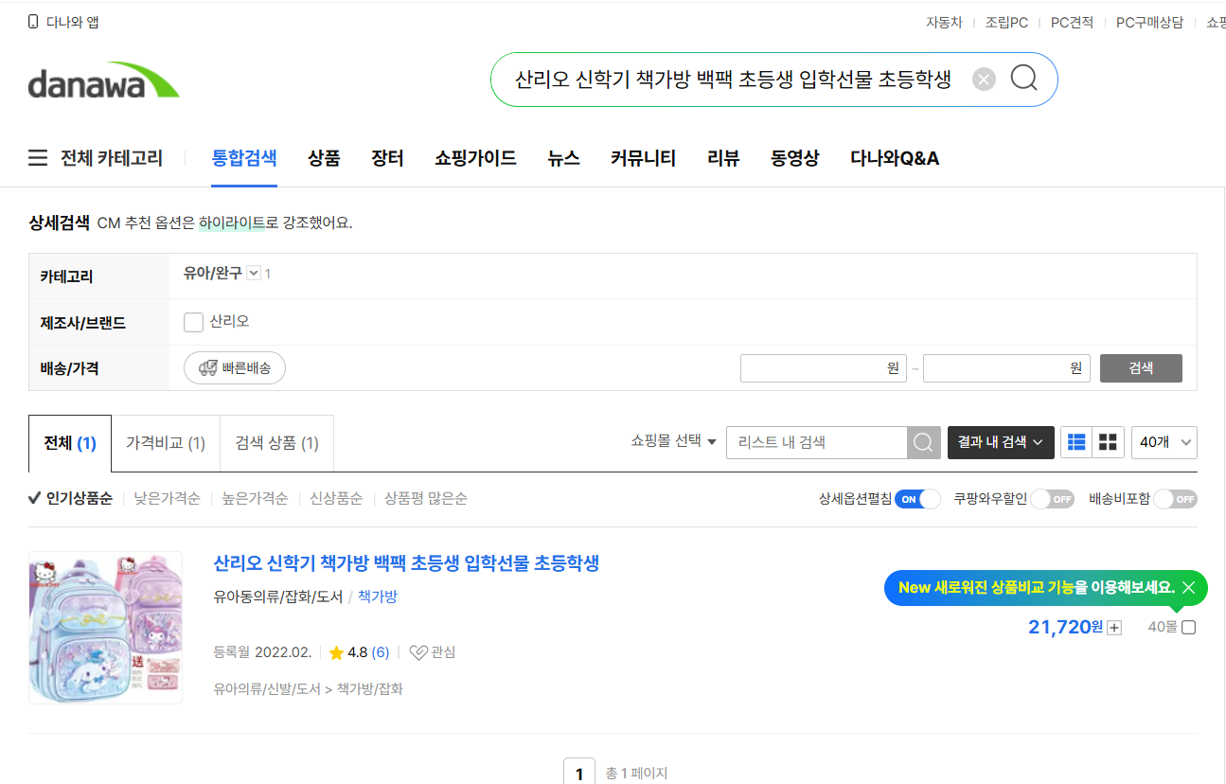Open the 다나와 앱 phone icon link

click(x=63, y=22)
